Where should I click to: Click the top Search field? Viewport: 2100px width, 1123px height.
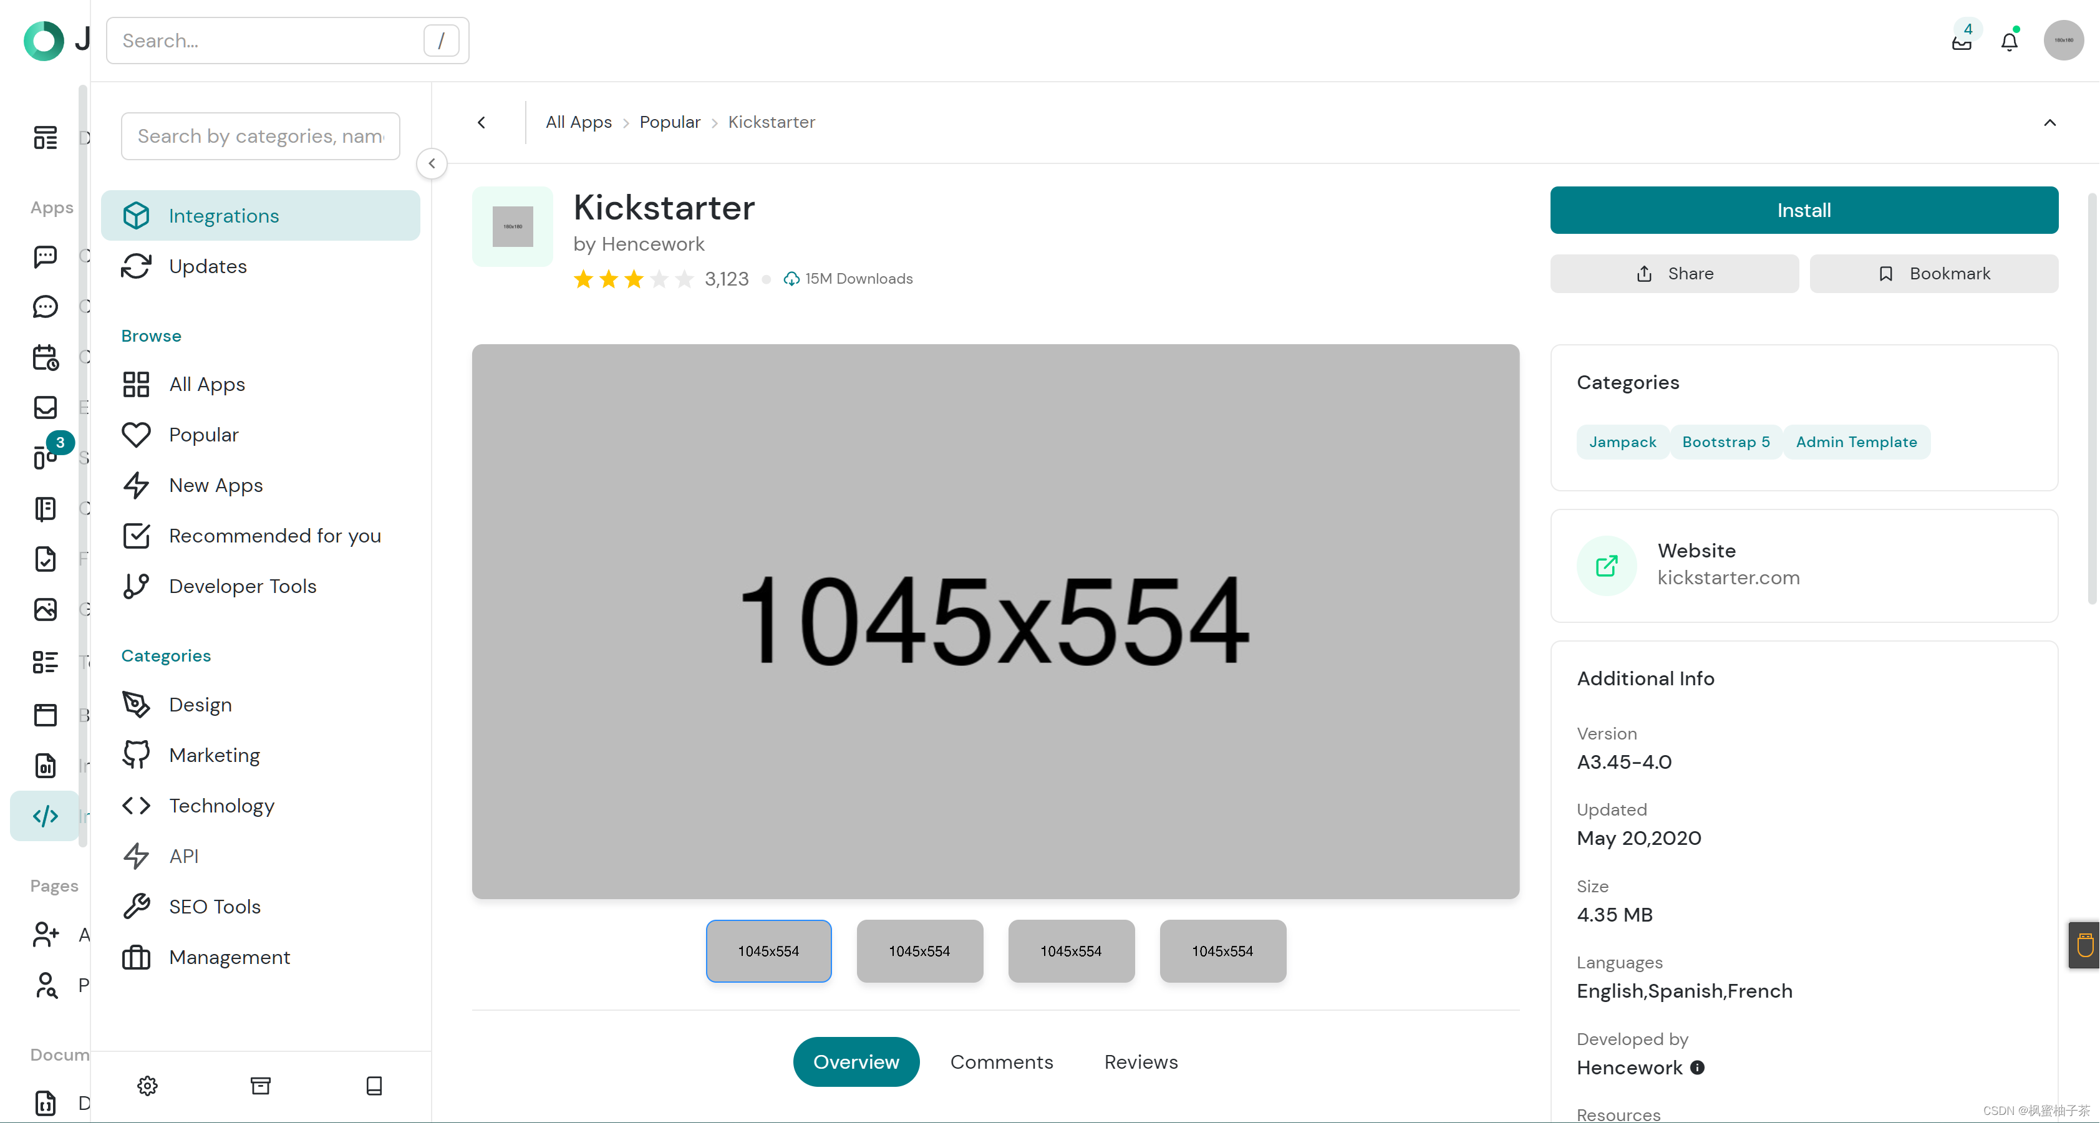click(x=288, y=41)
